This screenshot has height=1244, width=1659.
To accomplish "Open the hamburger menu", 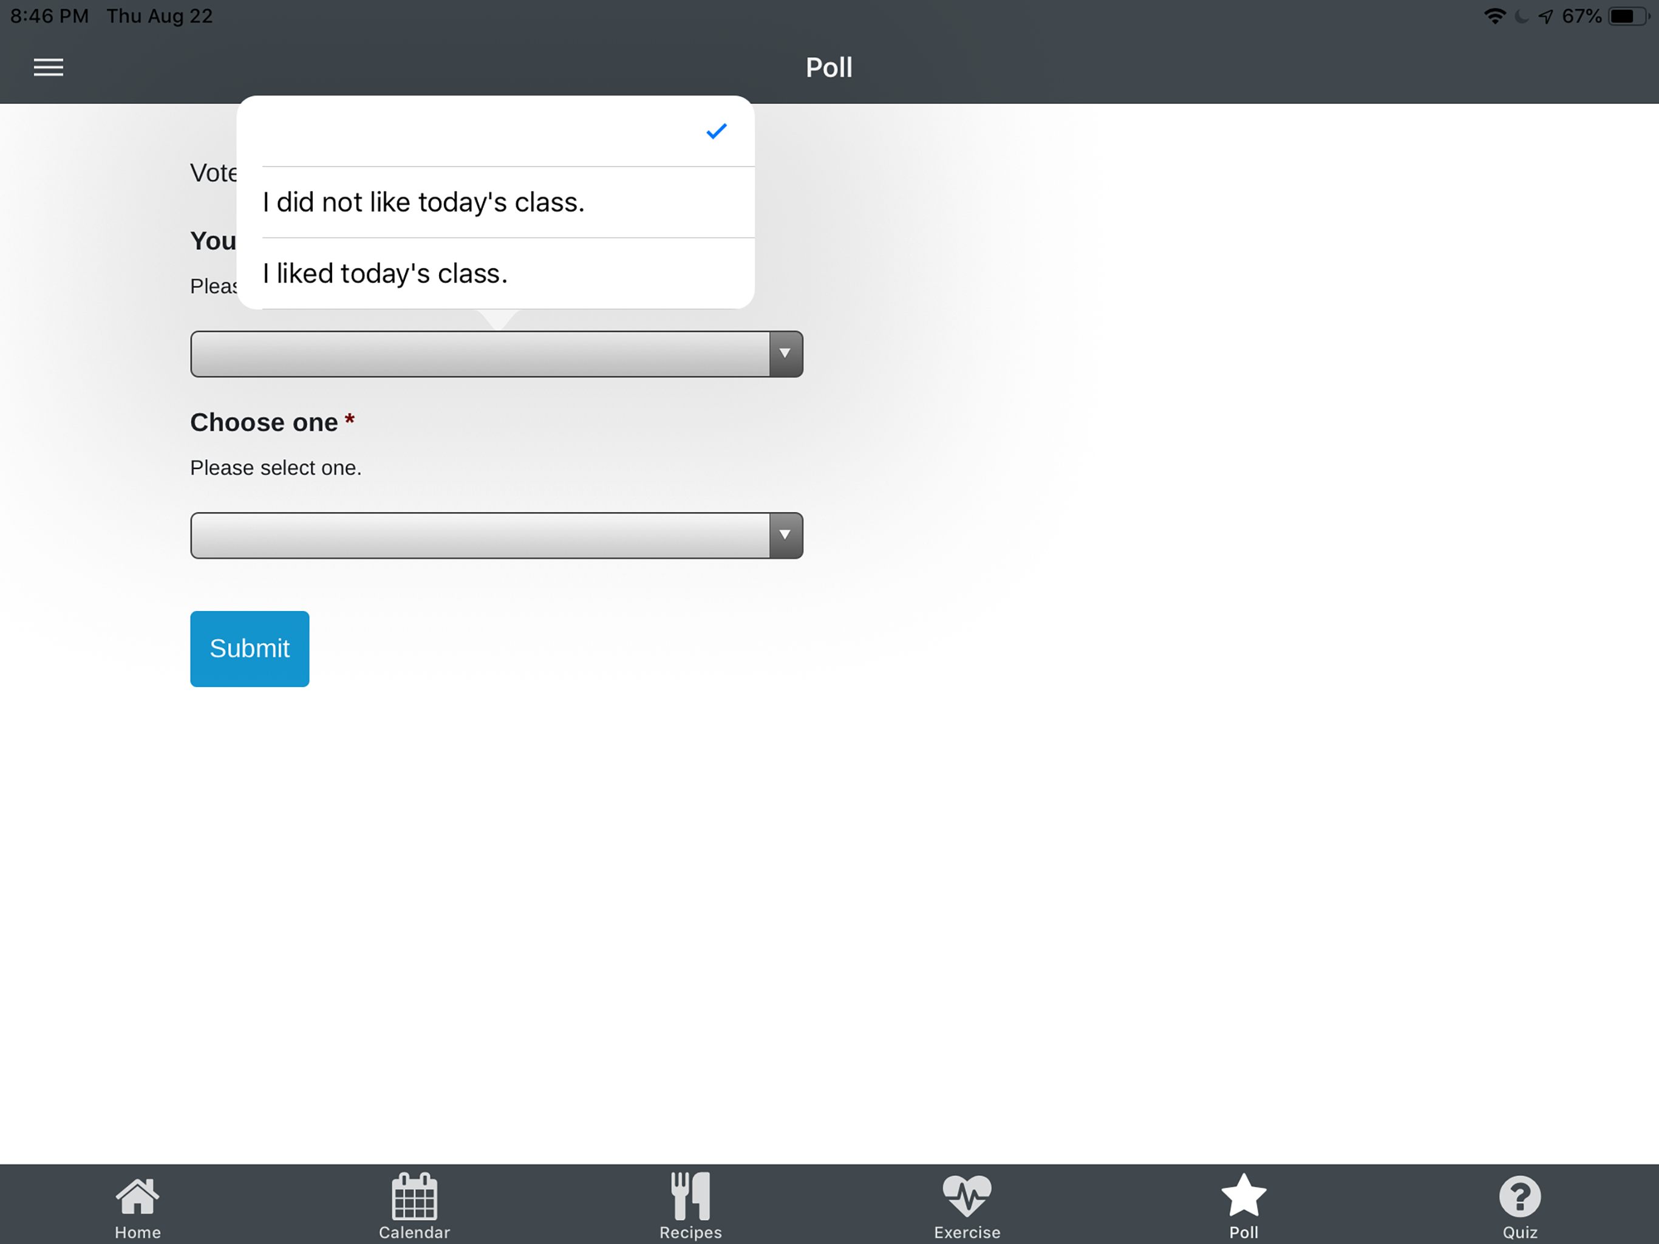I will tap(48, 67).
